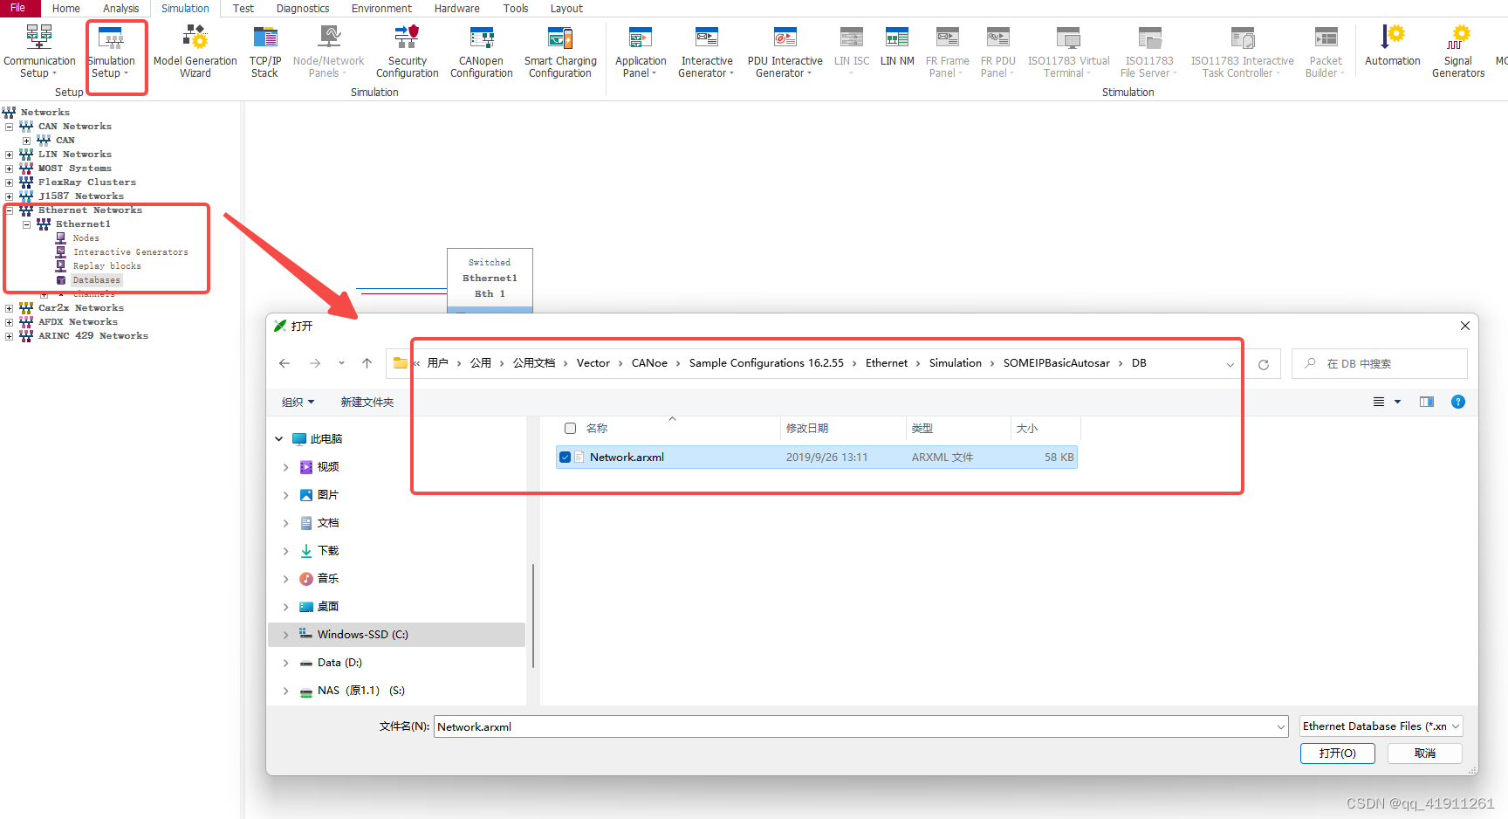Viewport: 1508px width, 819px height.
Task: Refresh the file dialog folder view
Action: pyautogui.click(x=1263, y=364)
